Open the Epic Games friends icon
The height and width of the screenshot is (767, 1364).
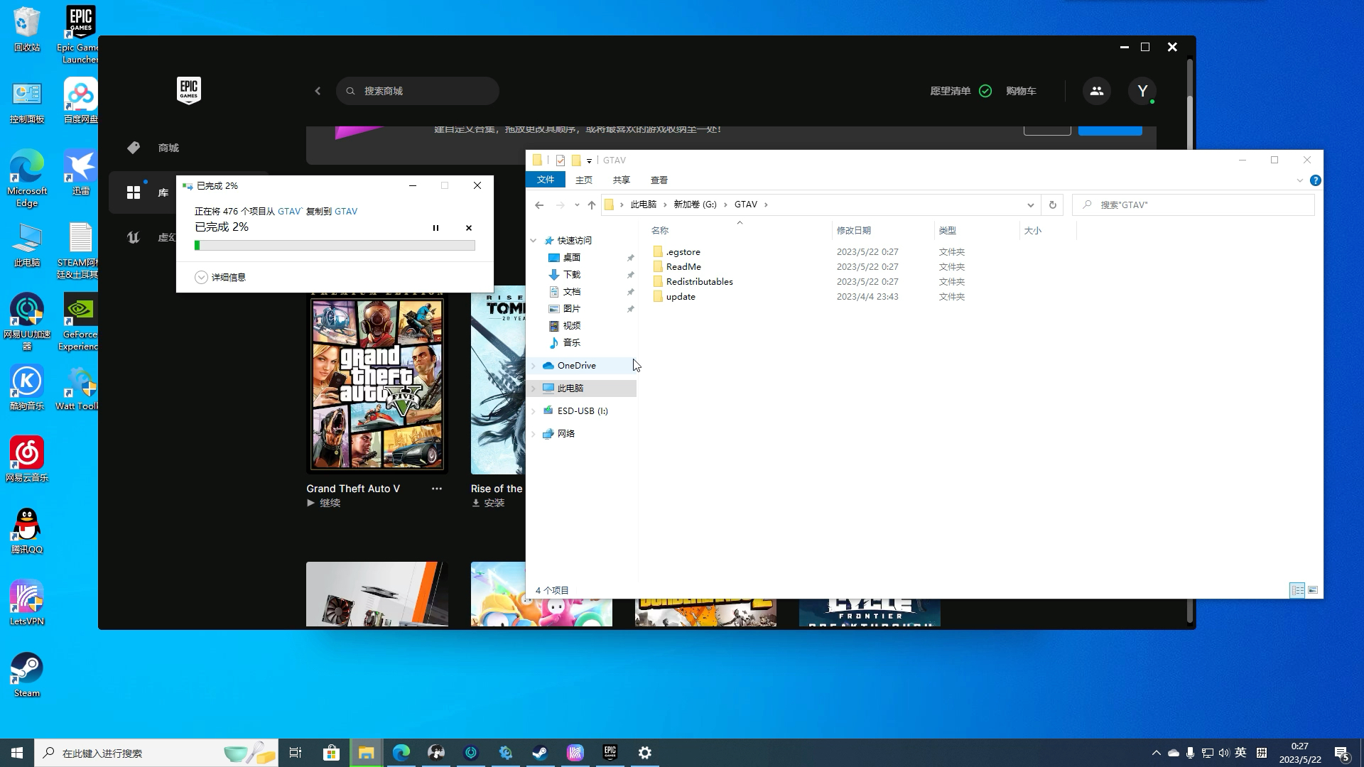1096,91
